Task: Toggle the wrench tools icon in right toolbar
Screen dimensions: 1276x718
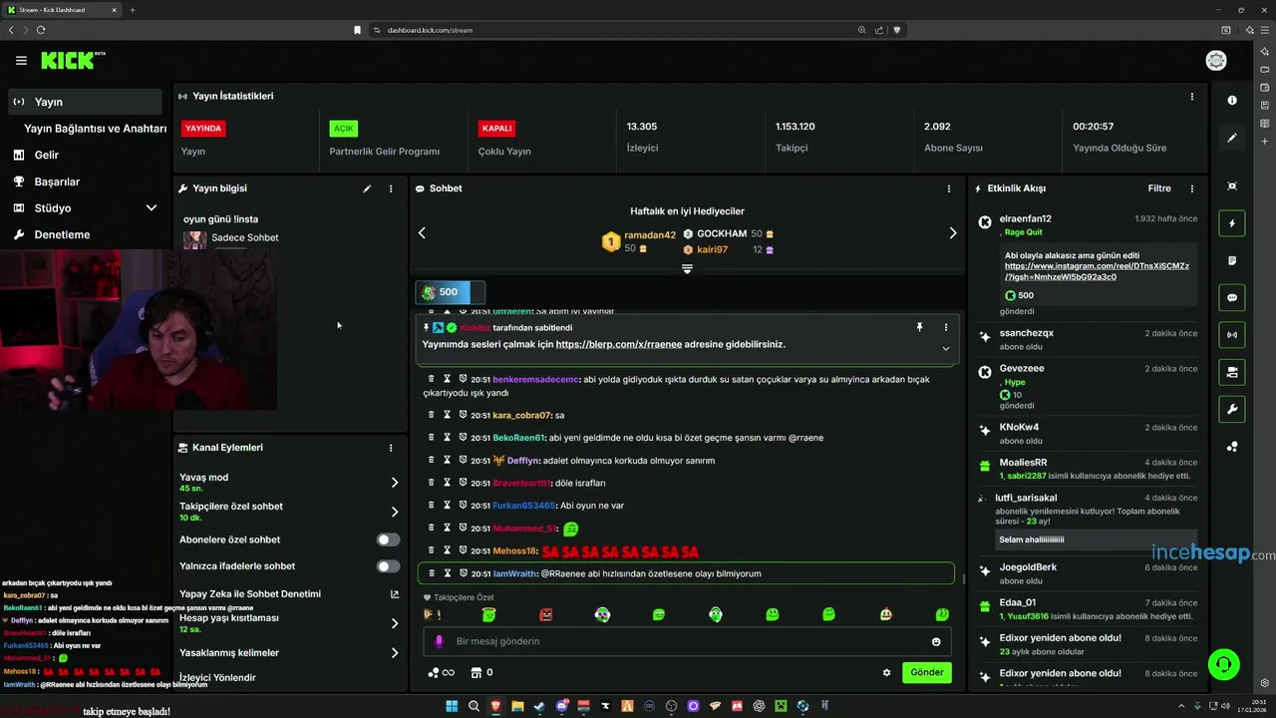Action: 1232,409
